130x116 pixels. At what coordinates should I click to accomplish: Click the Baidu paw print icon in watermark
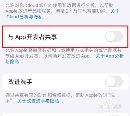pos(109,105)
